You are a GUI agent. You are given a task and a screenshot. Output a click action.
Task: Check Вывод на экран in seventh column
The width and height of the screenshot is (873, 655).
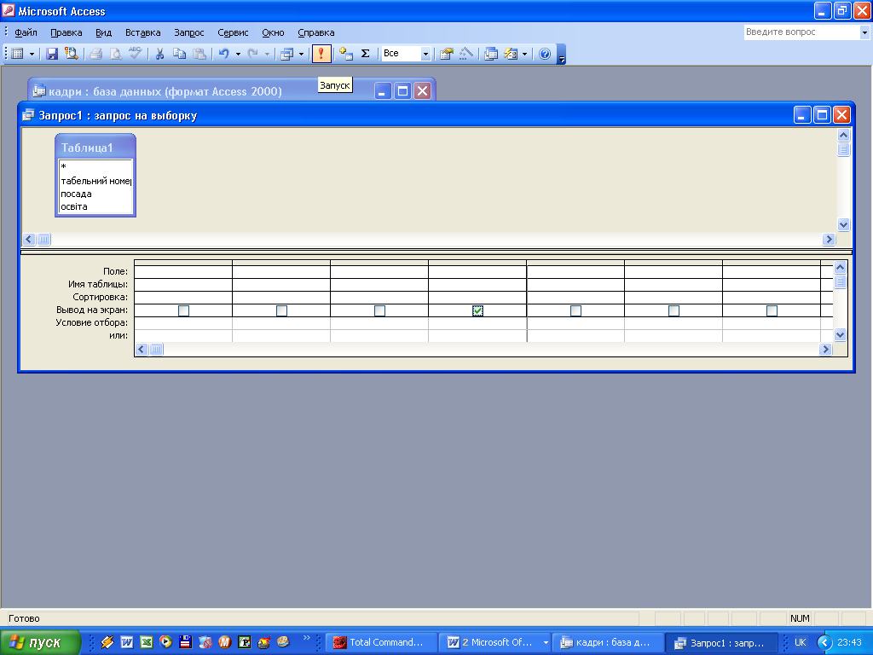click(772, 310)
